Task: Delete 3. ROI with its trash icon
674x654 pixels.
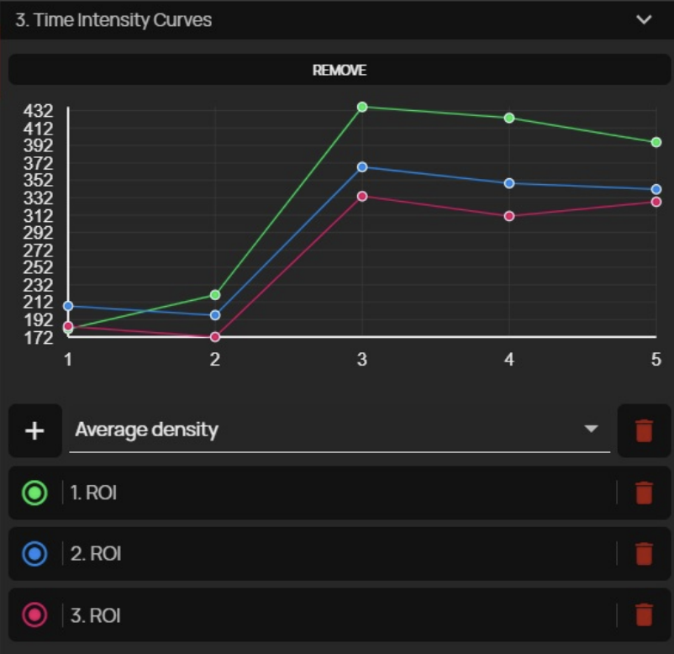Action: [644, 615]
